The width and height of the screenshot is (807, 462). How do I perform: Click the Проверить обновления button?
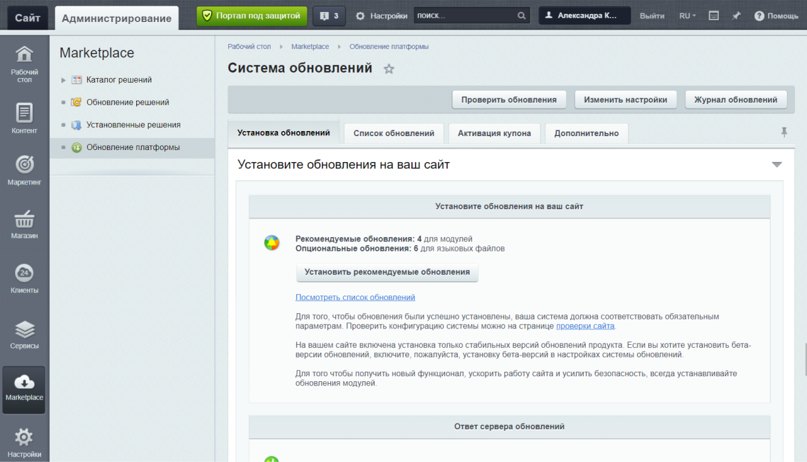tap(509, 100)
